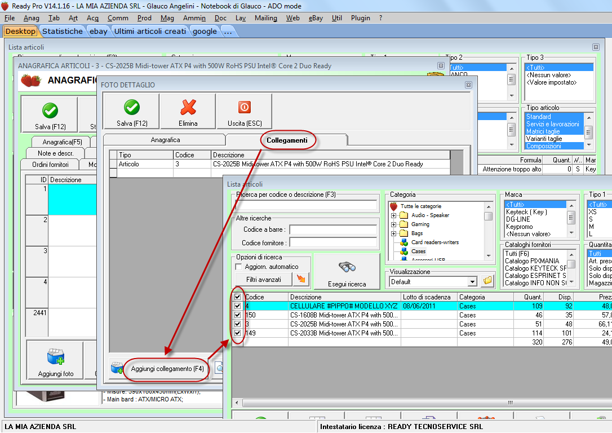This screenshot has width=612, height=433.
Task: Click the green Salva (F12) checkmark in Foto Dettaglio
Action: [132, 107]
